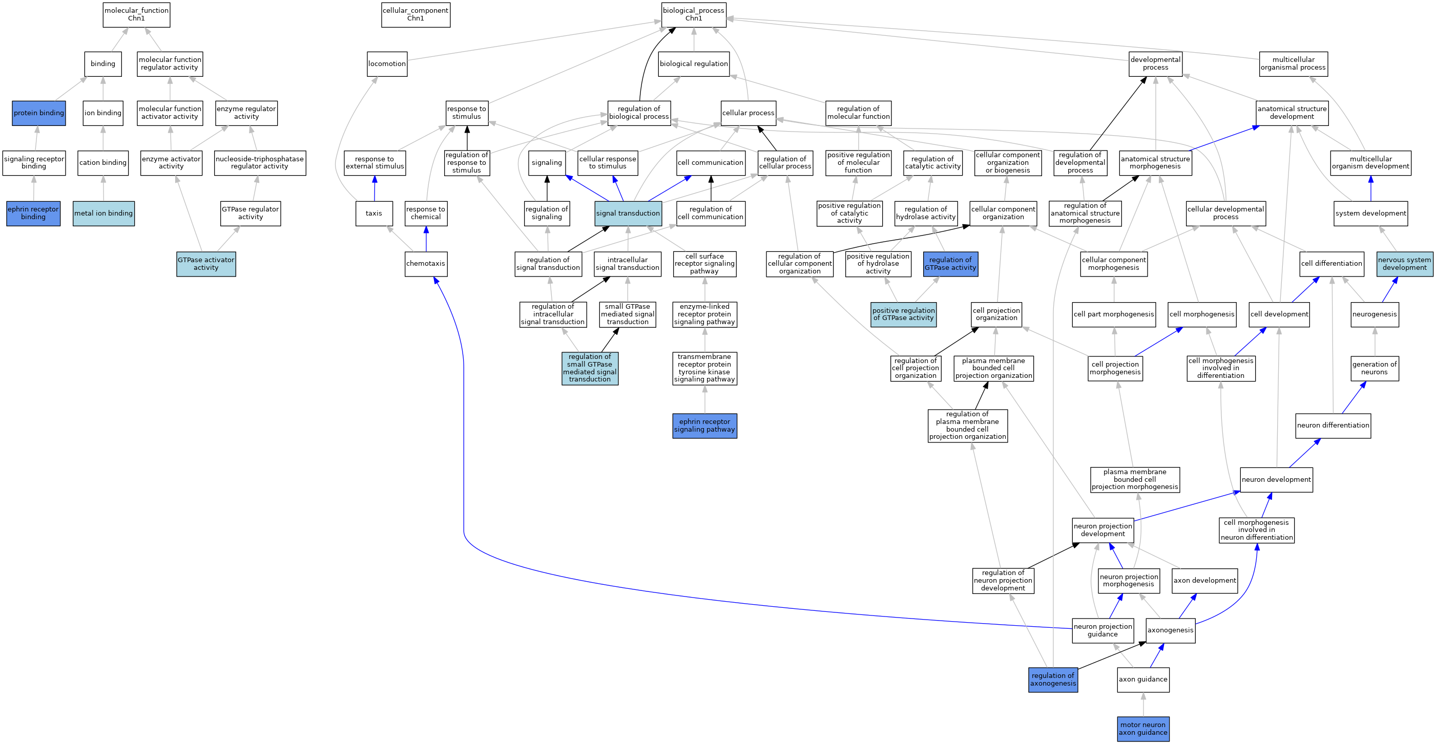Click the blue 'motor neuron axon guidance' node

pyautogui.click(x=1143, y=729)
